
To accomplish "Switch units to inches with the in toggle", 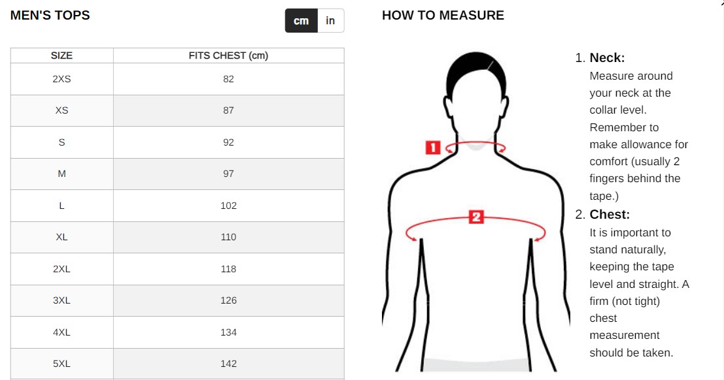I will point(330,21).
